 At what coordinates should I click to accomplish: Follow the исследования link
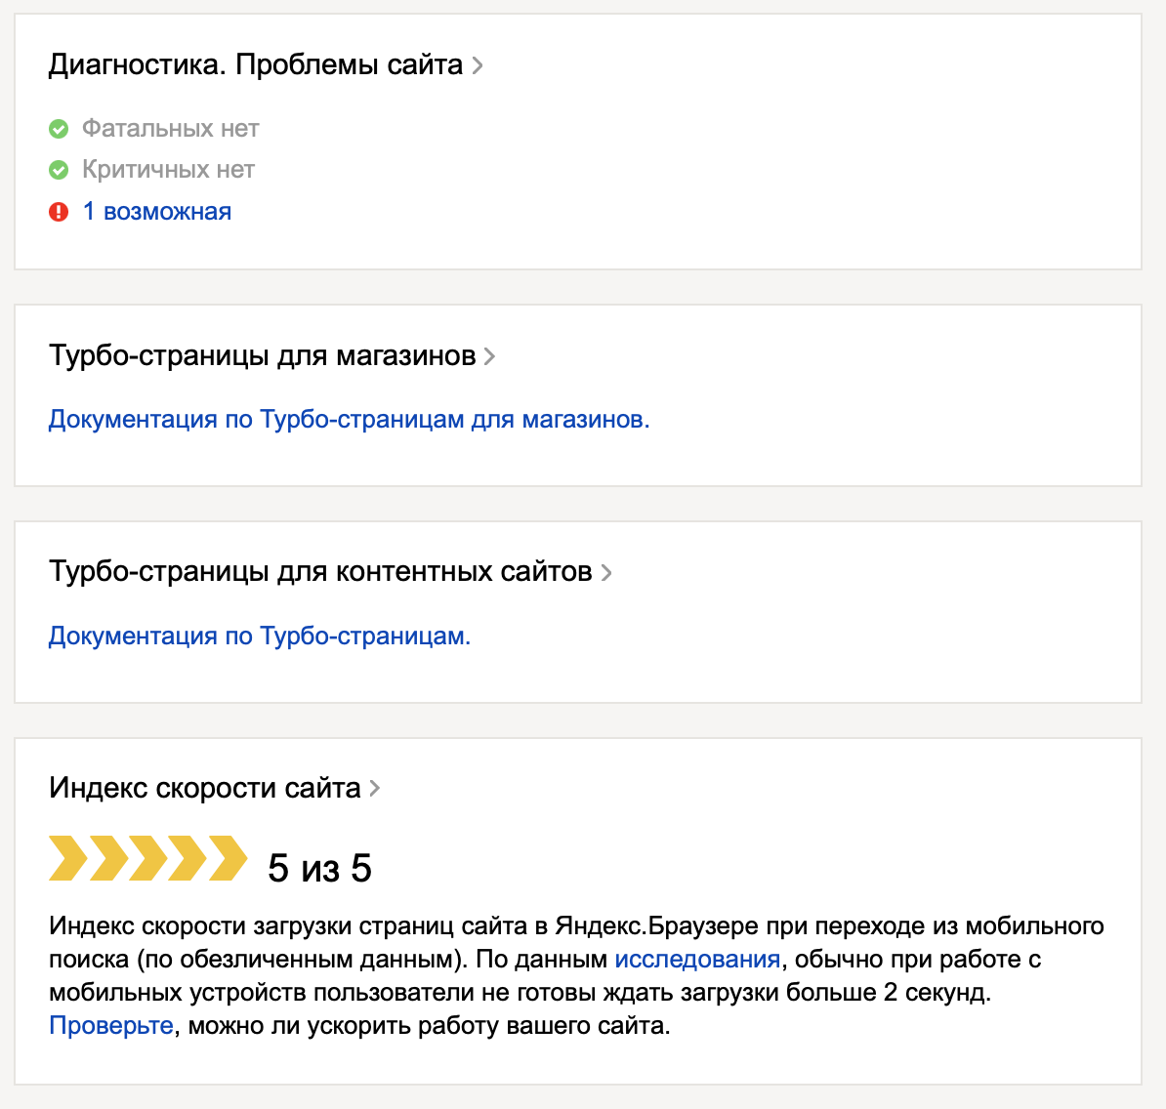(697, 960)
